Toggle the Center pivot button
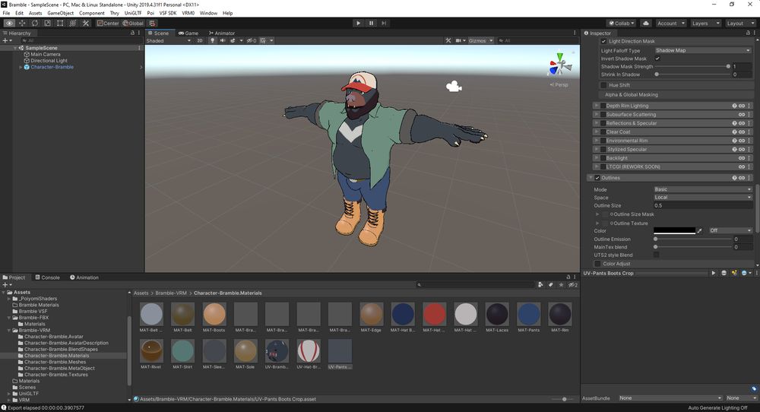The height and width of the screenshot is (412, 760). (x=107, y=24)
